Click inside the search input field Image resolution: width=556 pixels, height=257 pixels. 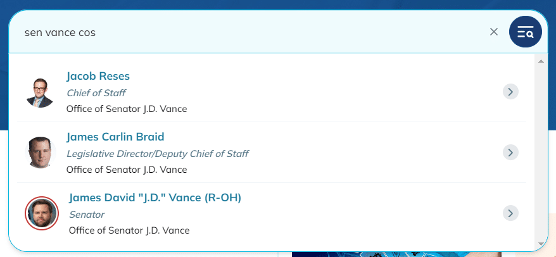tap(248, 33)
